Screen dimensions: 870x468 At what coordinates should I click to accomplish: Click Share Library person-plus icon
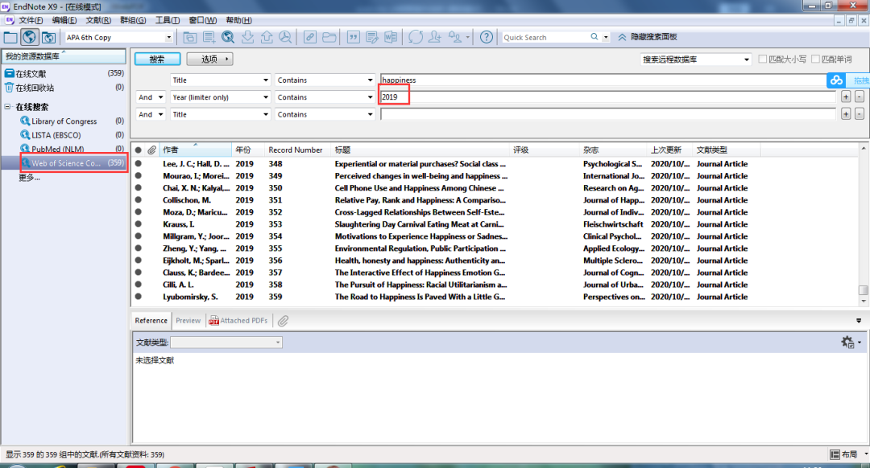435,37
